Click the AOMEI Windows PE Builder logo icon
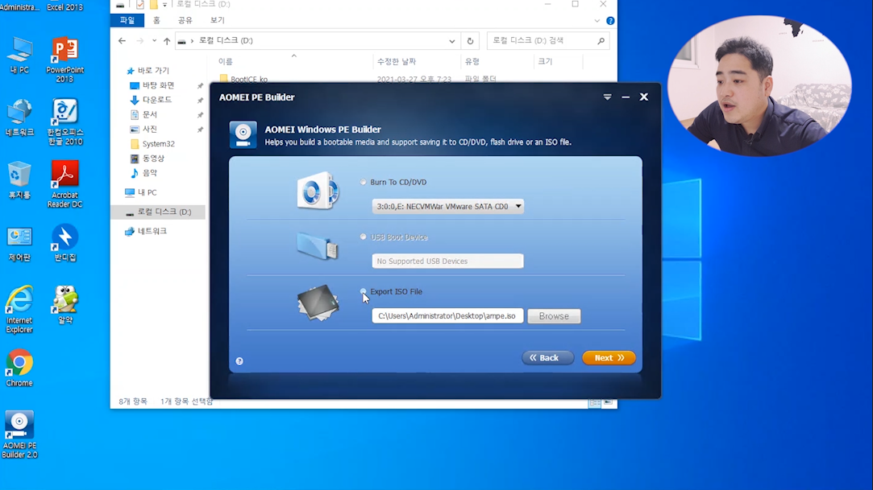 243,134
